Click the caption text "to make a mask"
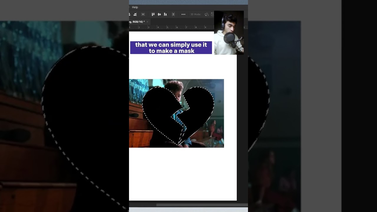The width and height of the screenshot is (377, 212). (x=171, y=51)
